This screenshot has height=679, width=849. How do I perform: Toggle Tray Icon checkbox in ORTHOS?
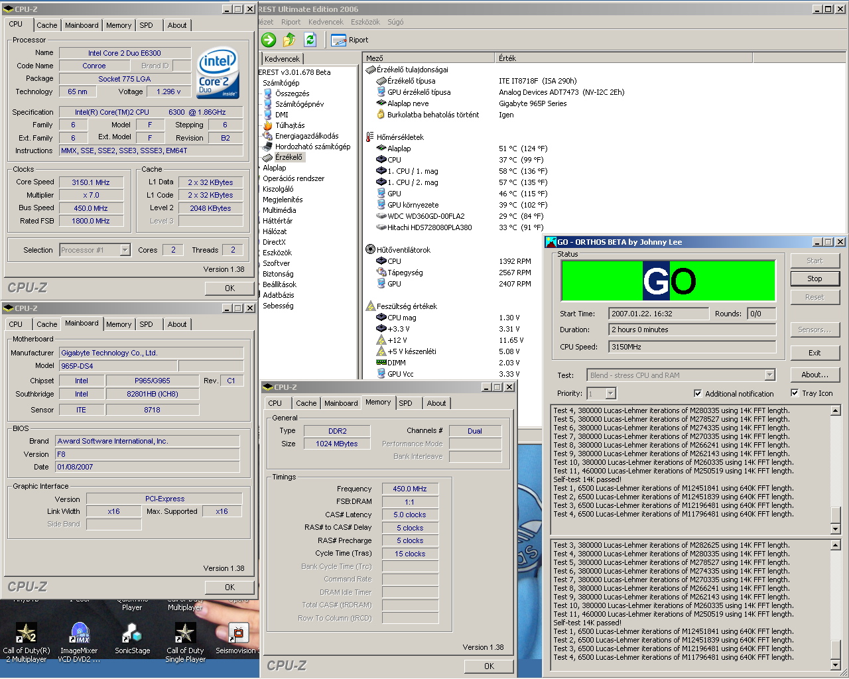coord(795,393)
